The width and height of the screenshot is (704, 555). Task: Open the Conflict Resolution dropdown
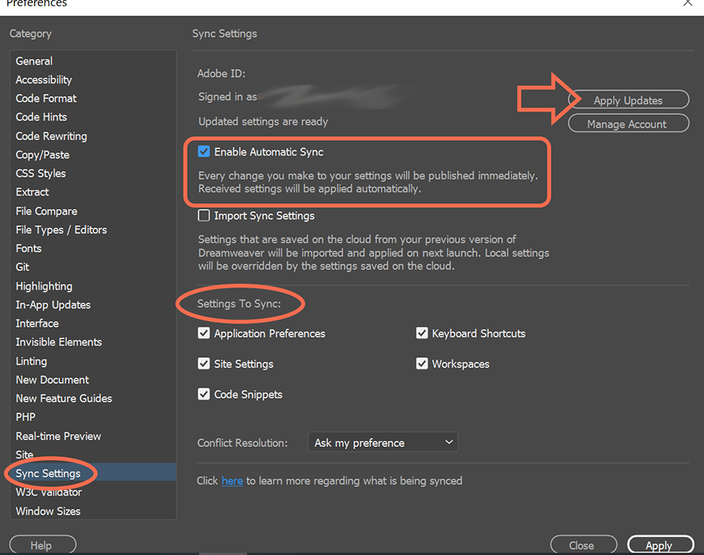(383, 442)
